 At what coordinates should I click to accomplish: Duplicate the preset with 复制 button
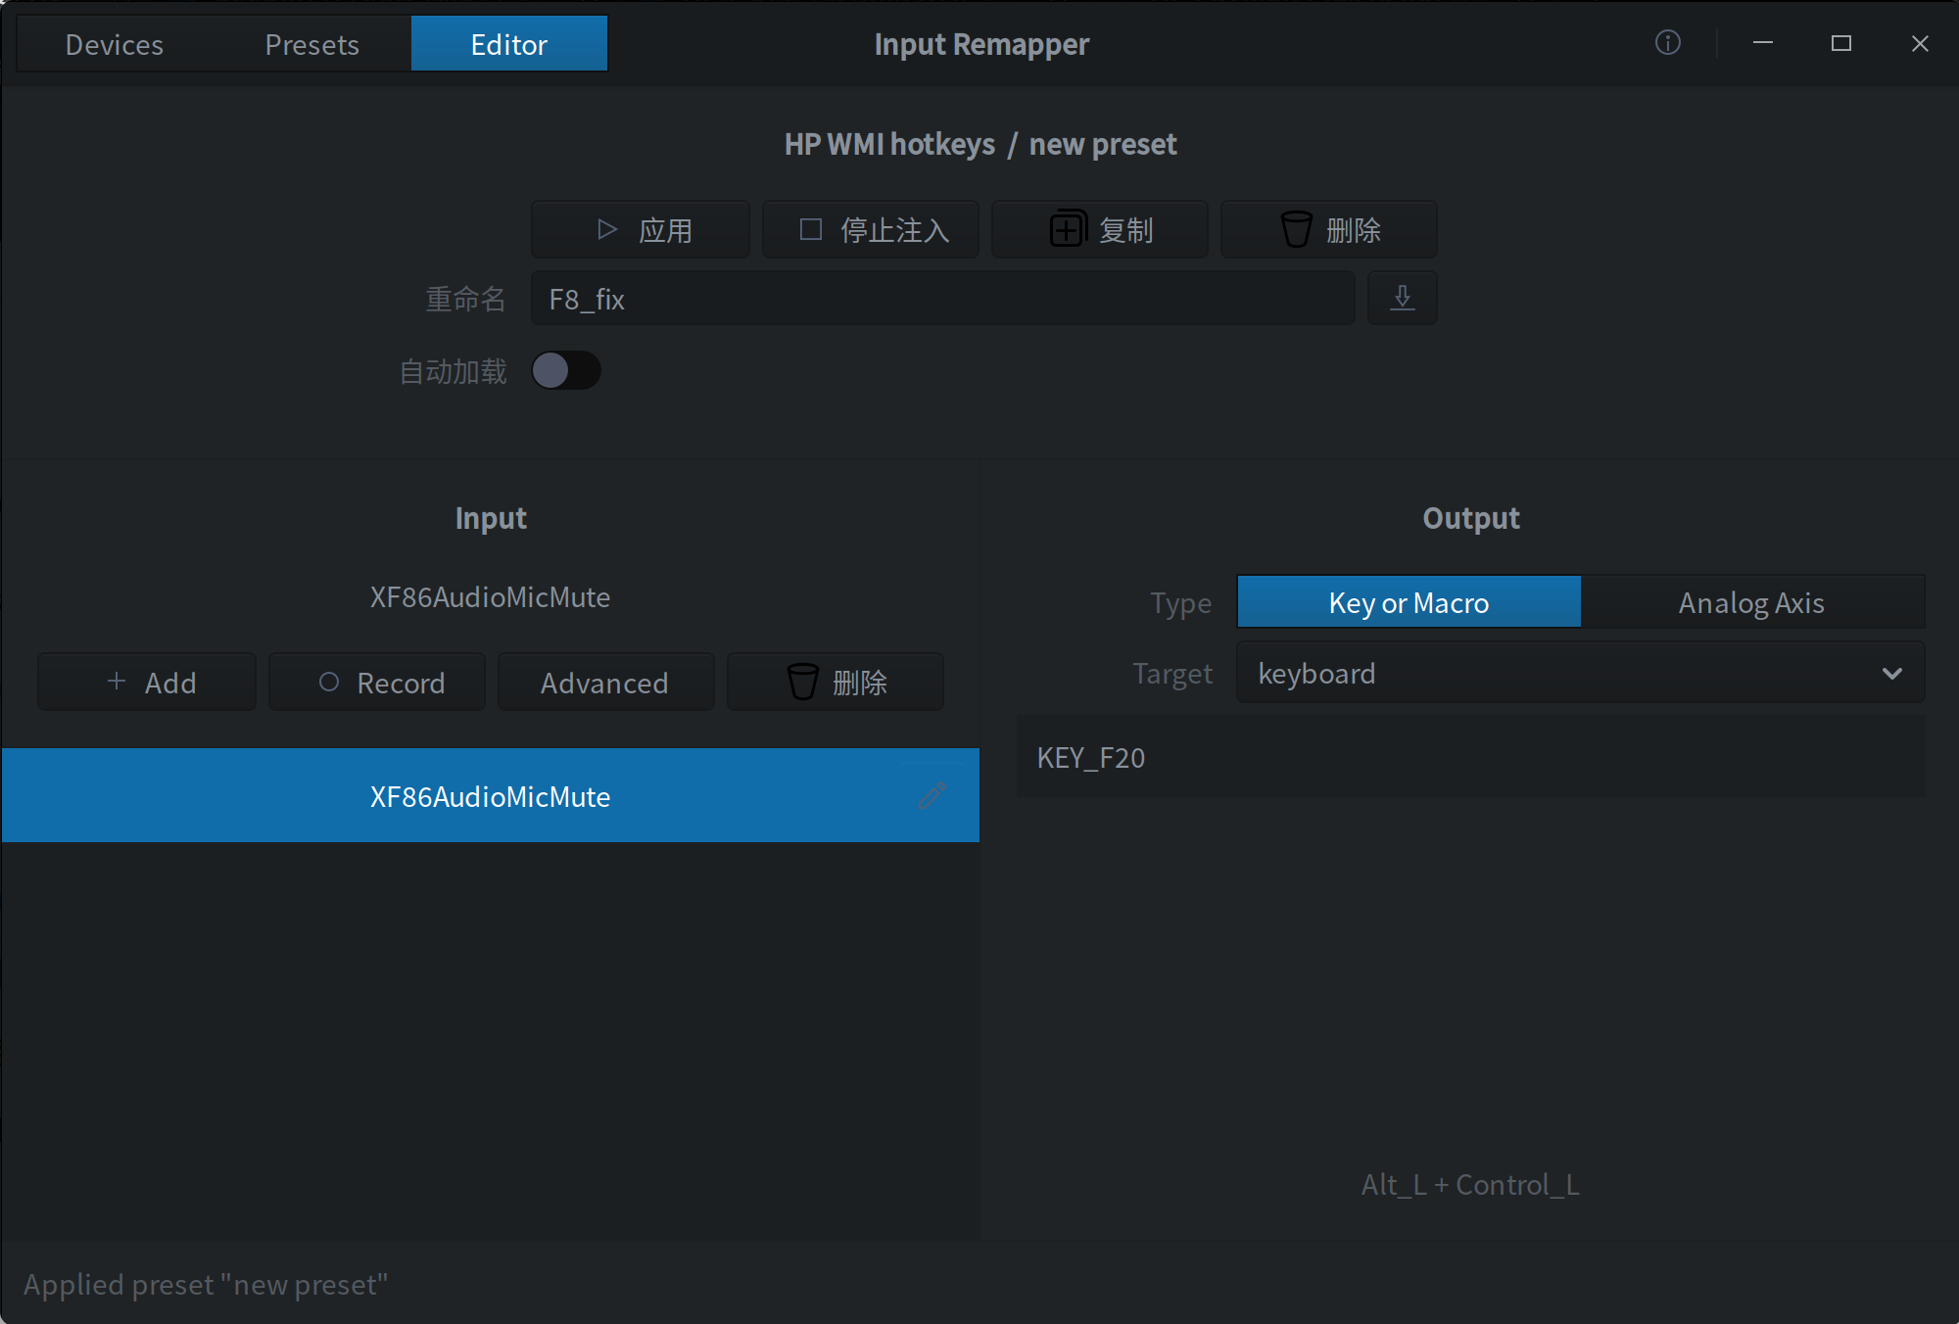coord(1100,230)
